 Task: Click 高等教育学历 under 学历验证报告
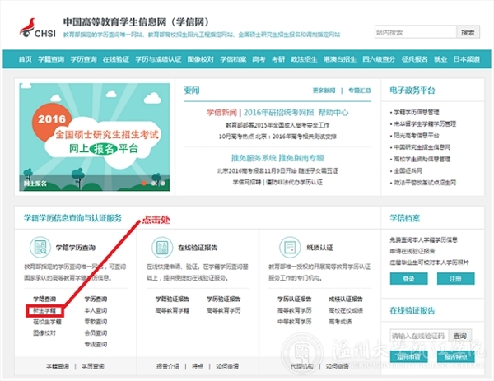tap(224, 310)
